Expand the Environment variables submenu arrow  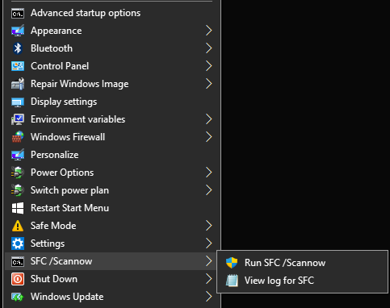pyautogui.click(x=209, y=119)
